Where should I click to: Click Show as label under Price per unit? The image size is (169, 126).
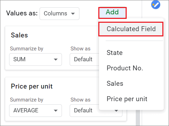(x=80, y=100)
